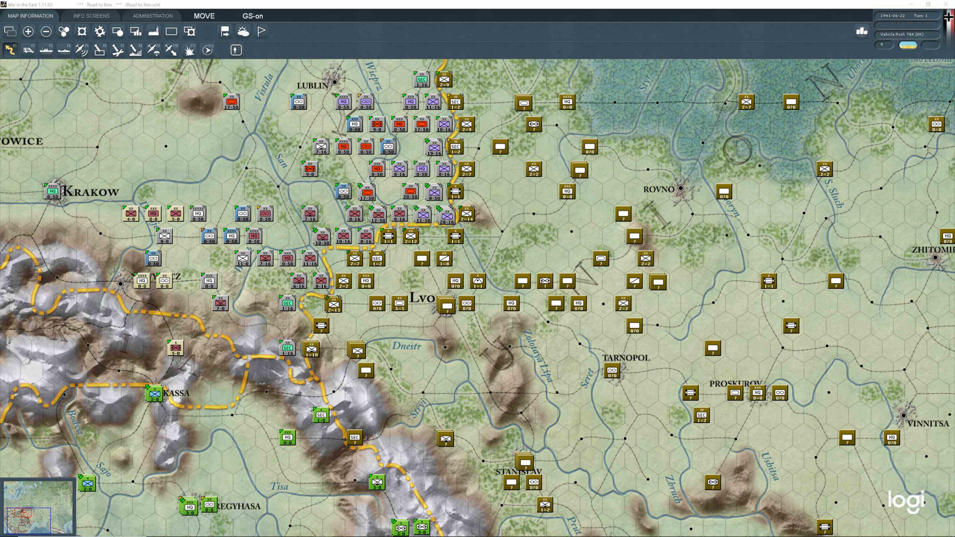Select the SEC 1-16 counter near Lublin

[x=422, y=80]
